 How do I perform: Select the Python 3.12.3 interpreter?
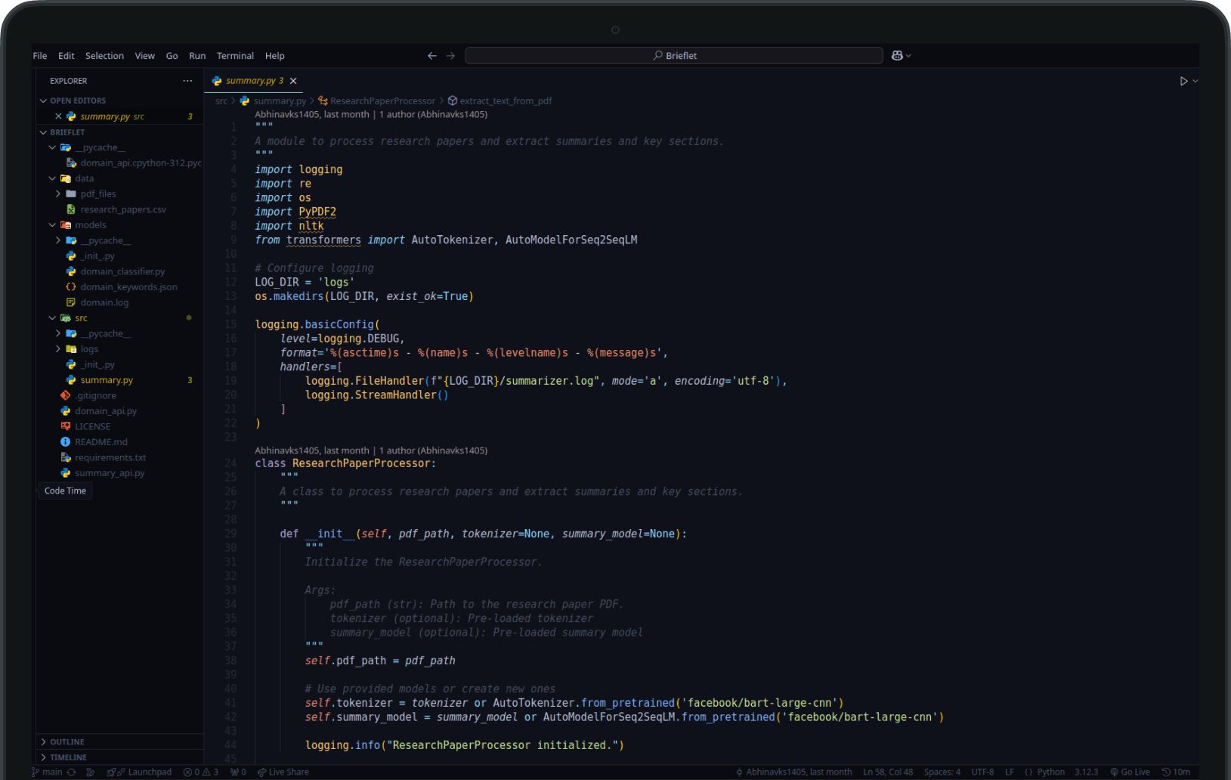point(1087,772)
